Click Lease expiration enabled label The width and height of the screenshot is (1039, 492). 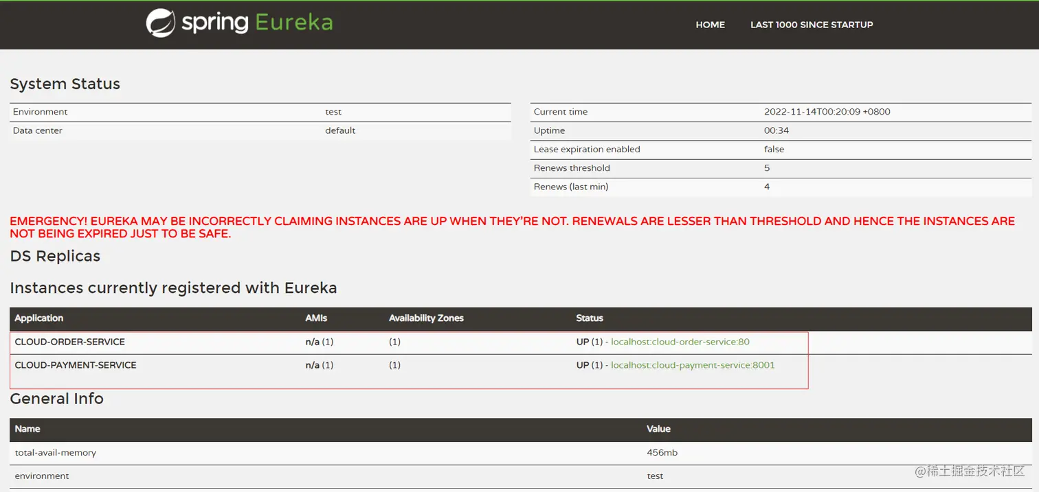click(x=587, y=149)
